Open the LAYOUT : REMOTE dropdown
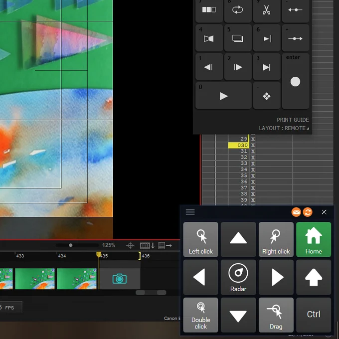The image size is (339, 339). click(x=284, y=128)
